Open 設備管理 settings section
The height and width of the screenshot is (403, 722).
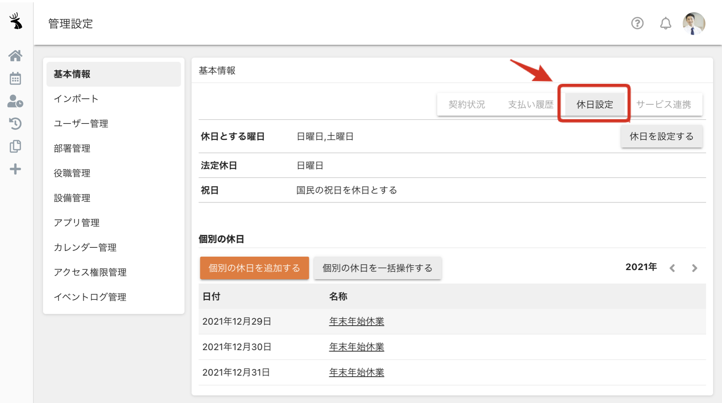click(x=114, y=198)
